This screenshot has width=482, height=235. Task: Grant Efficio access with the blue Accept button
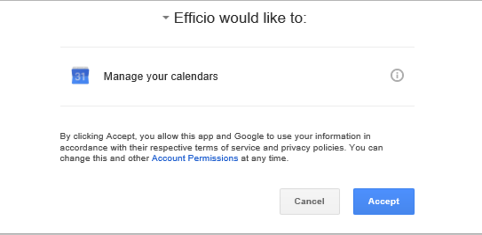point(384,201)
